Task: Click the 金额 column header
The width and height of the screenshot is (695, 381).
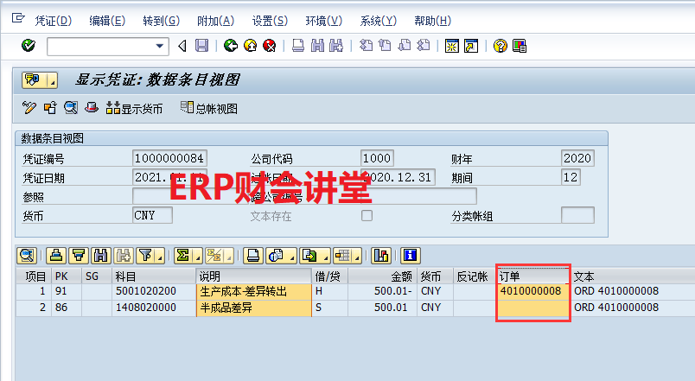Action: click(x=380, y=276)
